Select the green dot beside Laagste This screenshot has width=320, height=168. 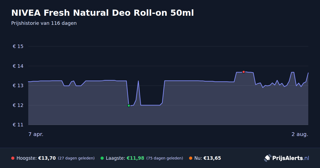(102, 158)
